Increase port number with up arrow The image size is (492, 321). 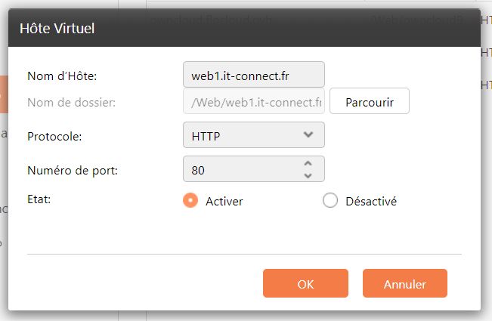[x=308, y=163]
